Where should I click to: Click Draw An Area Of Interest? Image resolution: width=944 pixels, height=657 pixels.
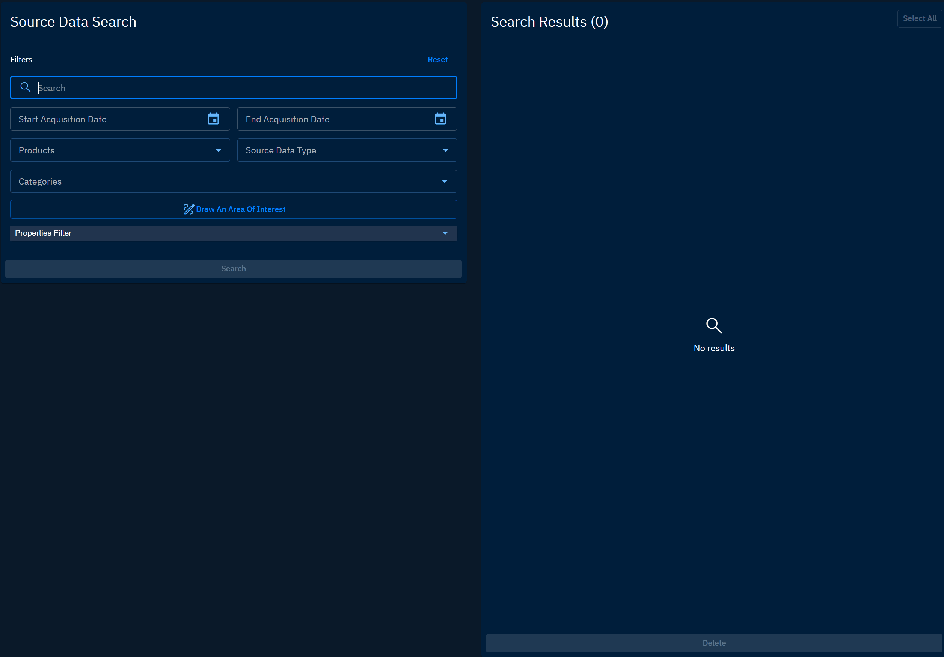tap(241, 209)
